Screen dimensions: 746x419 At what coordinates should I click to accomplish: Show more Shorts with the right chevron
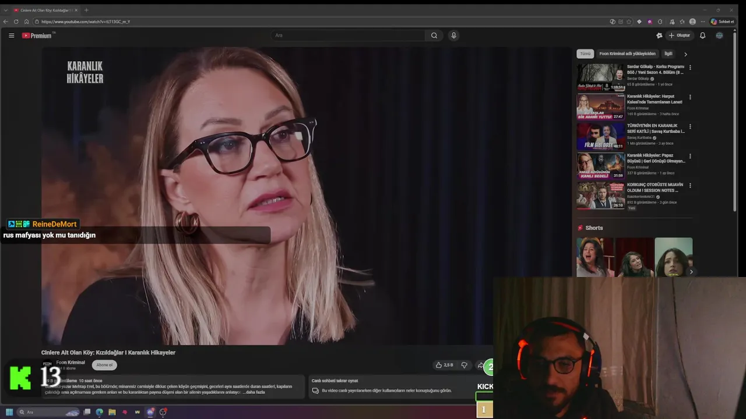pos(691,272)
